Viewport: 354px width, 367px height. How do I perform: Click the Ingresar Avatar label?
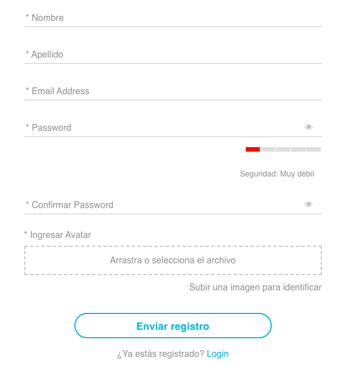(60, 235)
